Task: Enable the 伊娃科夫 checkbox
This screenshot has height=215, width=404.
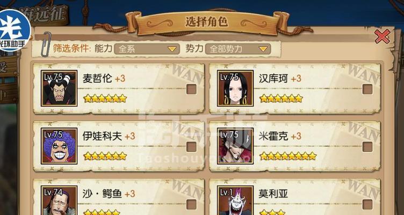Action: pyautogui.click(x=191, y=147)
